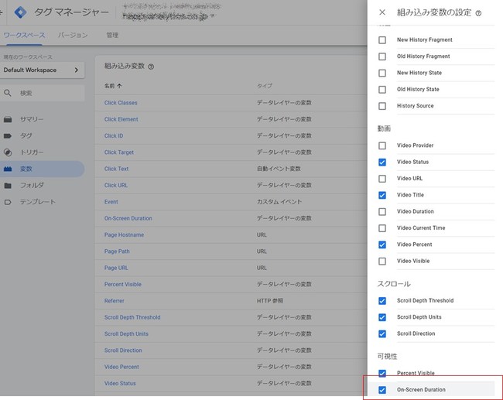Uncheck Scroll Depth Threshold checkbox

[x=382, y=301]
